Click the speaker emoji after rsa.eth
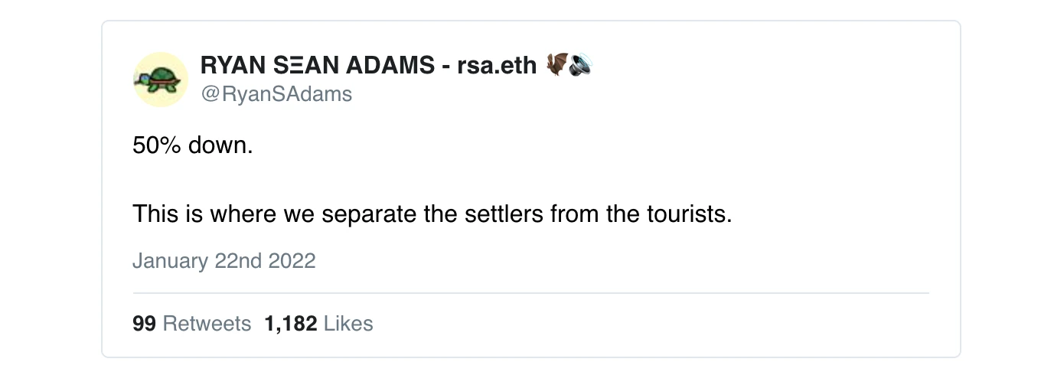 [x=581, y=66]
